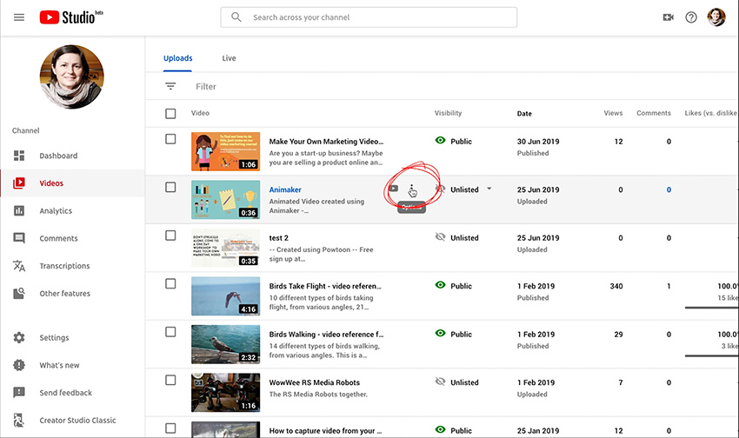Click the Visibility column header
This screenshot has width=739, height=438.
[449, 113]
